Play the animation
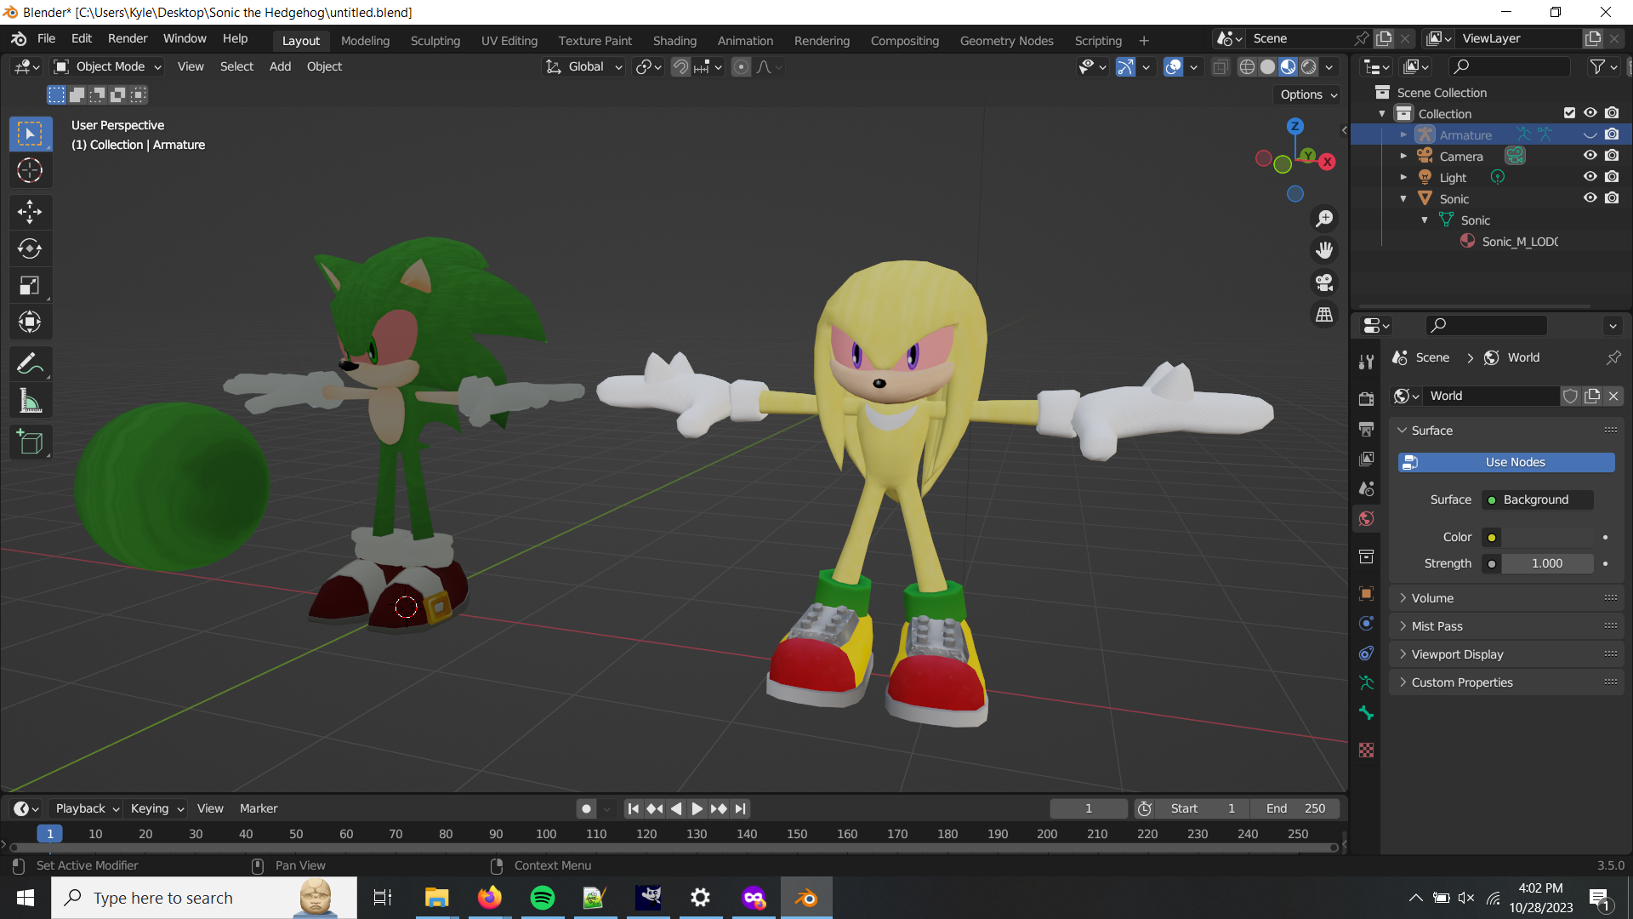 (697, 809)
